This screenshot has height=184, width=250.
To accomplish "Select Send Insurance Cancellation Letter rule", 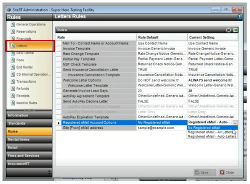I will click(x=99, y=70).
